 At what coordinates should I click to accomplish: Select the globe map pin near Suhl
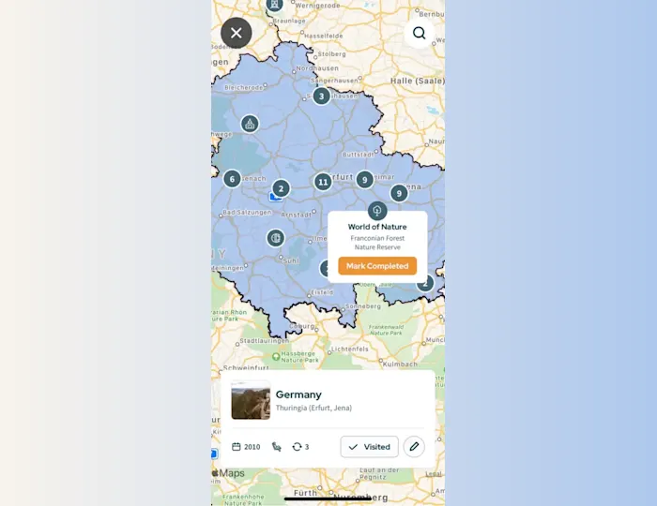(x=276, y=238)
